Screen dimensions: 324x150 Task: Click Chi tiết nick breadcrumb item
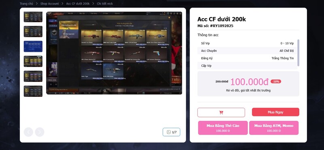[105, 4]
